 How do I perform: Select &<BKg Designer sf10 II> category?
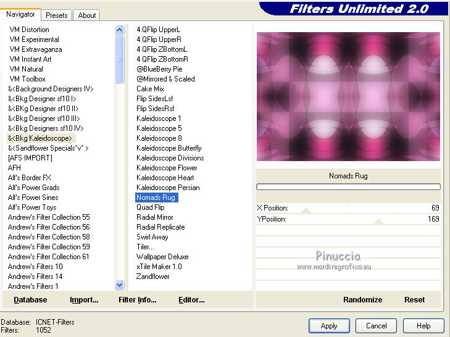pyautogui.click(x=43, y=109)
